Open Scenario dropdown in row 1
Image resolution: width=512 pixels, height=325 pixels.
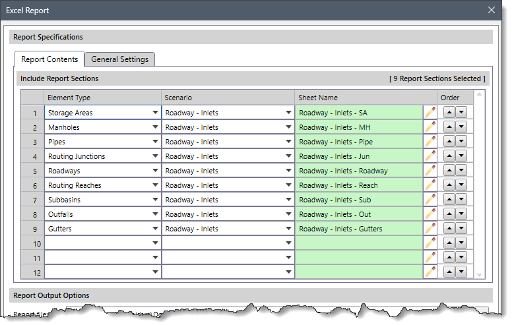click(x=288, y=113)
